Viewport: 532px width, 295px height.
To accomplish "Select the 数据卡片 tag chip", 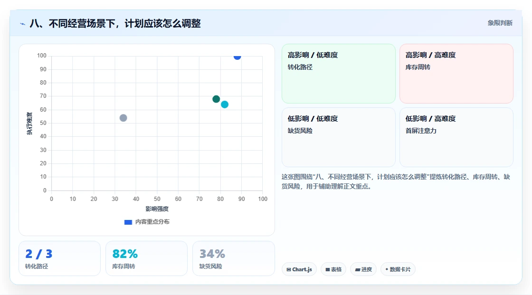I will click(x=398, y=269).
